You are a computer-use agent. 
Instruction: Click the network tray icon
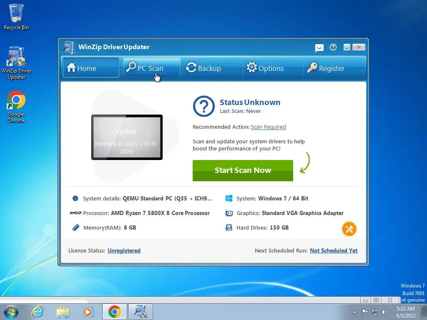(x=375, y=312)
